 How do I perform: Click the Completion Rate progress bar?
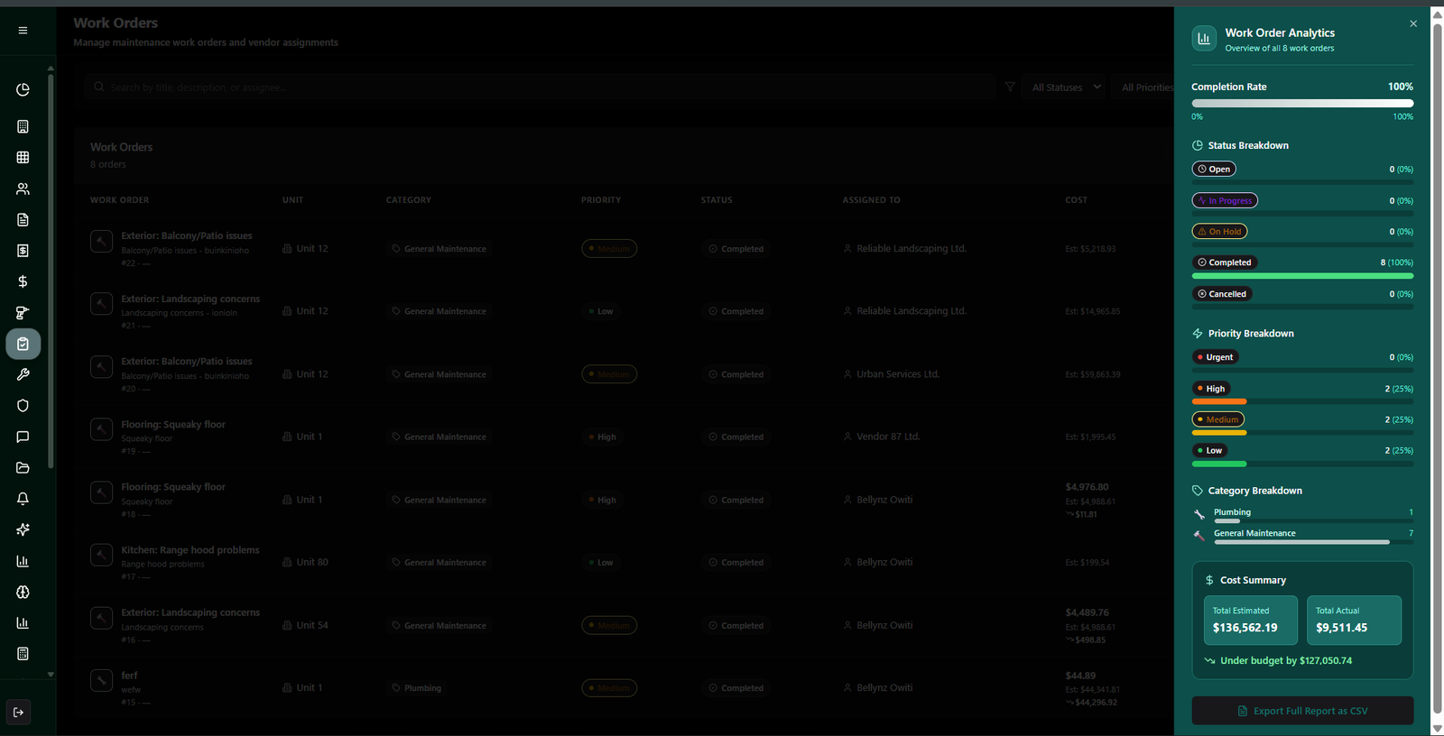pyautogui.click(x=1302, y=104)
